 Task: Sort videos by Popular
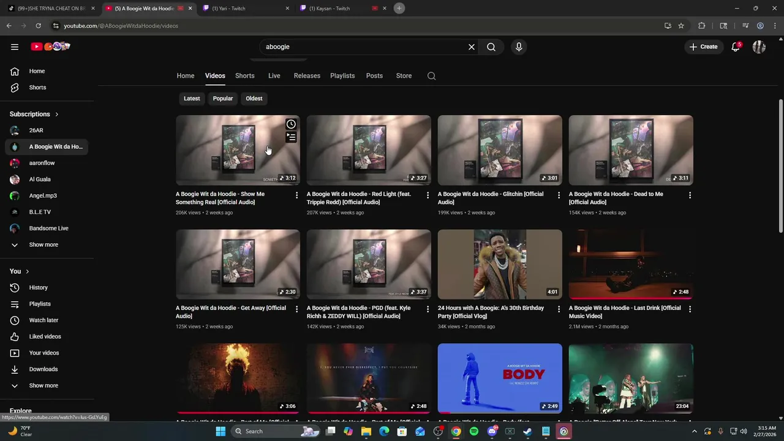223,99
